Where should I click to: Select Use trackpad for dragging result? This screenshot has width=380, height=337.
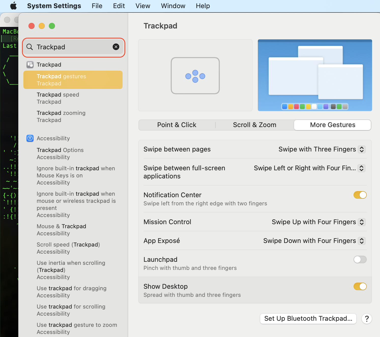pyautogui.click(x=73, y=292)
